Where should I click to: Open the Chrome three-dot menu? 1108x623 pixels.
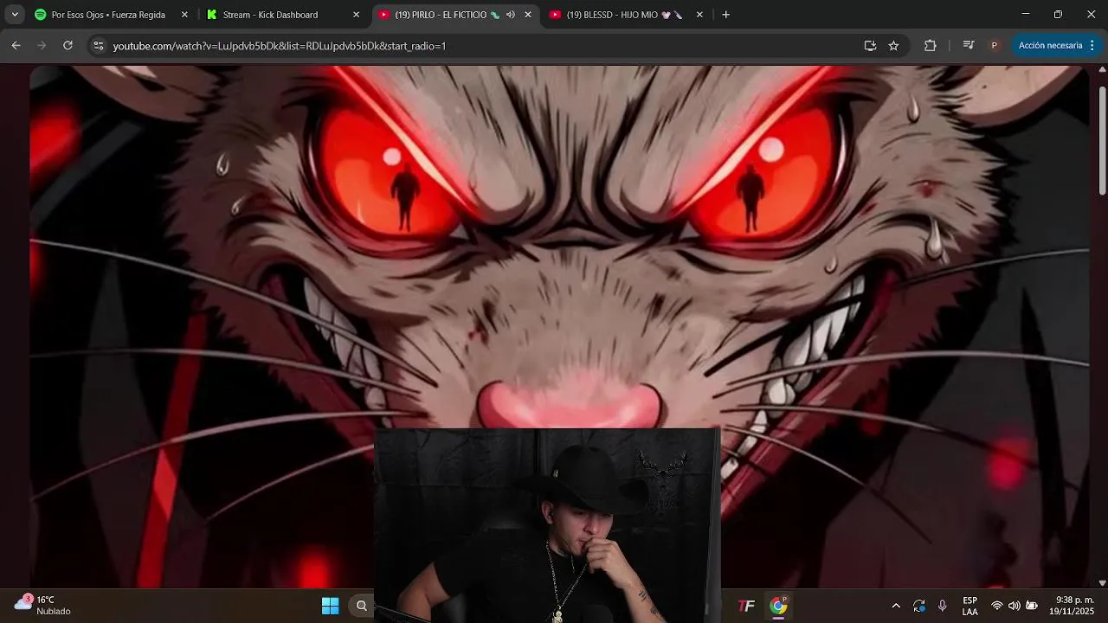[x=1092, y=46]
